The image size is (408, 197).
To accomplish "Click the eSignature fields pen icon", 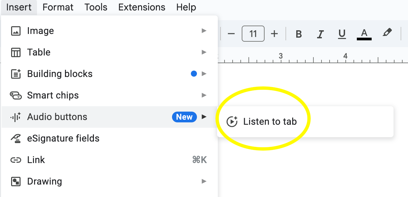I will 16,139.
